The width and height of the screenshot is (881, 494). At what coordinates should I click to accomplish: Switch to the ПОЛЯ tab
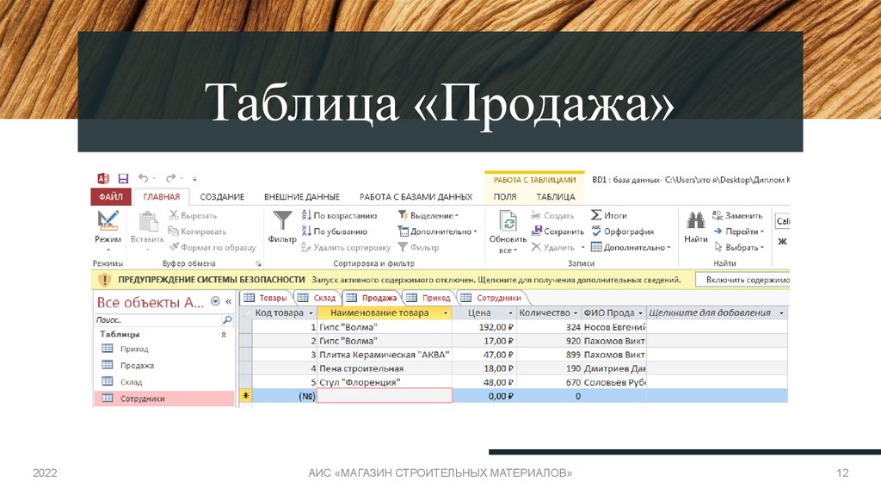(504, 197)
